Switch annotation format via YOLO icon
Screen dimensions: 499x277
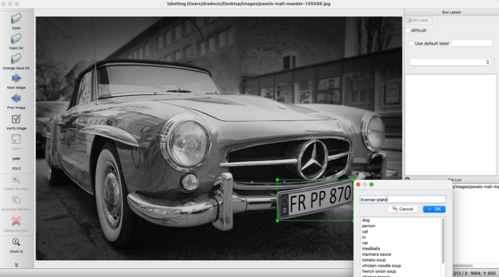pyautogui.click(x=16, y=159)
